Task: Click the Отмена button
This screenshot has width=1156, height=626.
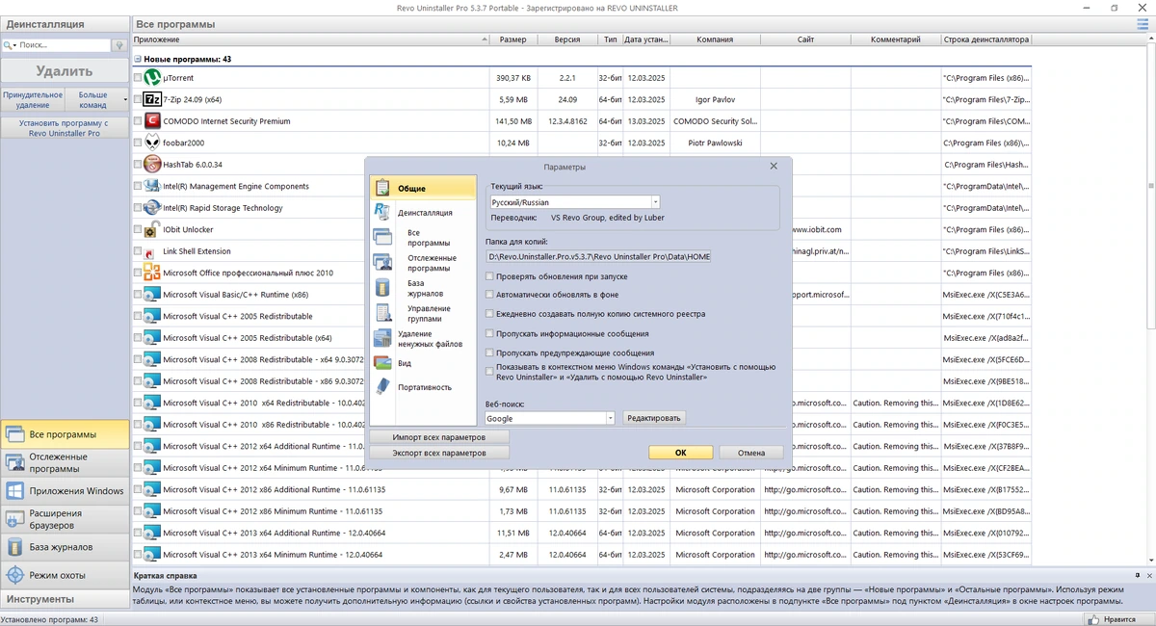Action: [751, 453]
